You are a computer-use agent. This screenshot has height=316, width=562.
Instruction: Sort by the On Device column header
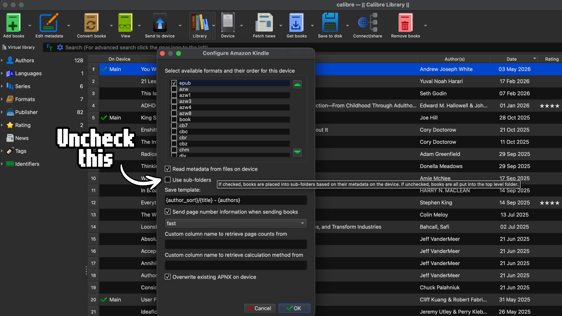click(119, 59)
